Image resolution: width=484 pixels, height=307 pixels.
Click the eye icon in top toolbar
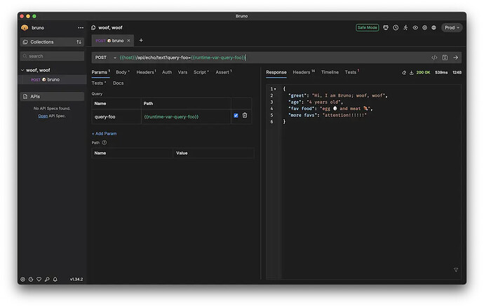(415, 28)
